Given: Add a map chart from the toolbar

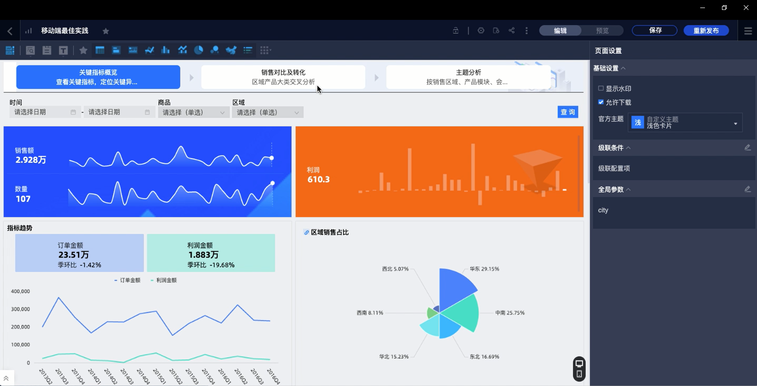Looking at the screenshot, I should [231, 50].
